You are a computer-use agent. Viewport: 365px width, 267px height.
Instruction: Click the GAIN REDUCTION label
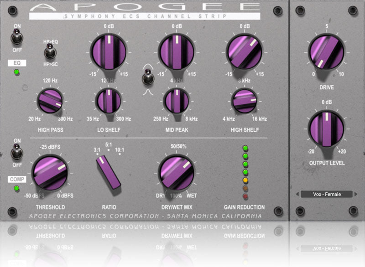pyautogui.click(x=244, y=207)
